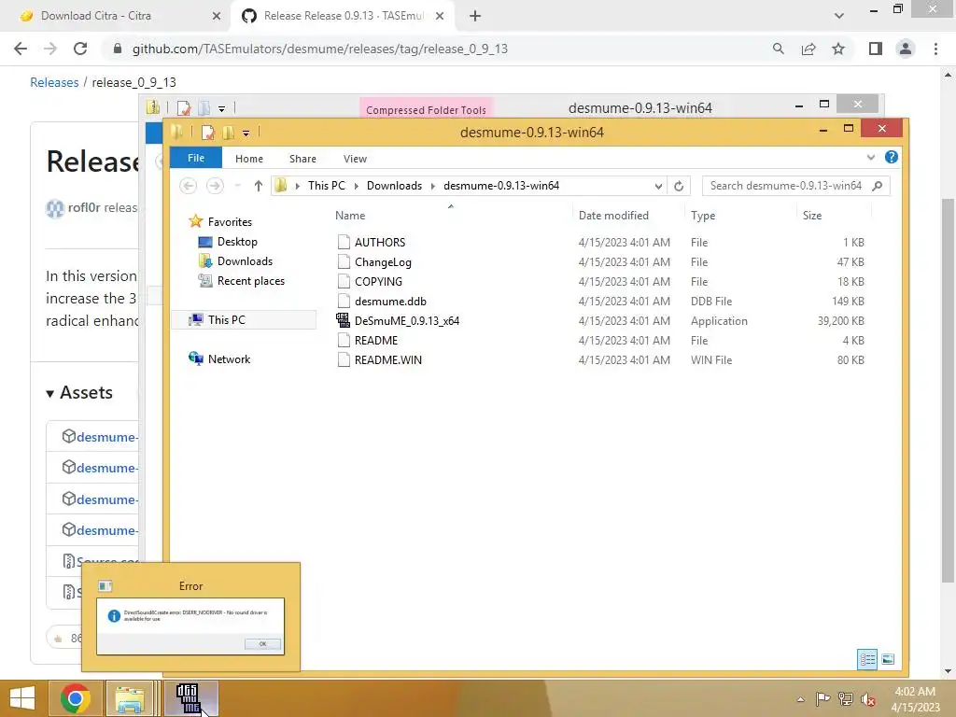
Task: Bookmark this page with star icon
Action: click(838, 49)
